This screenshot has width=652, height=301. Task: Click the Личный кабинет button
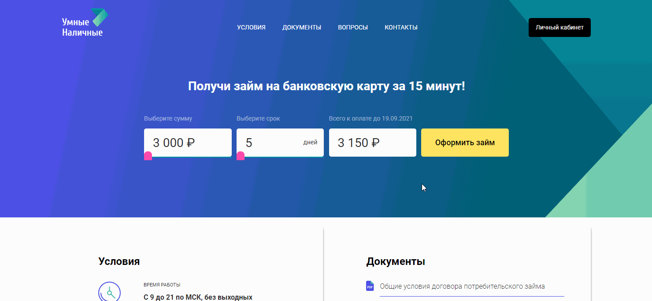pyautogui.click(x=559, y=27)
